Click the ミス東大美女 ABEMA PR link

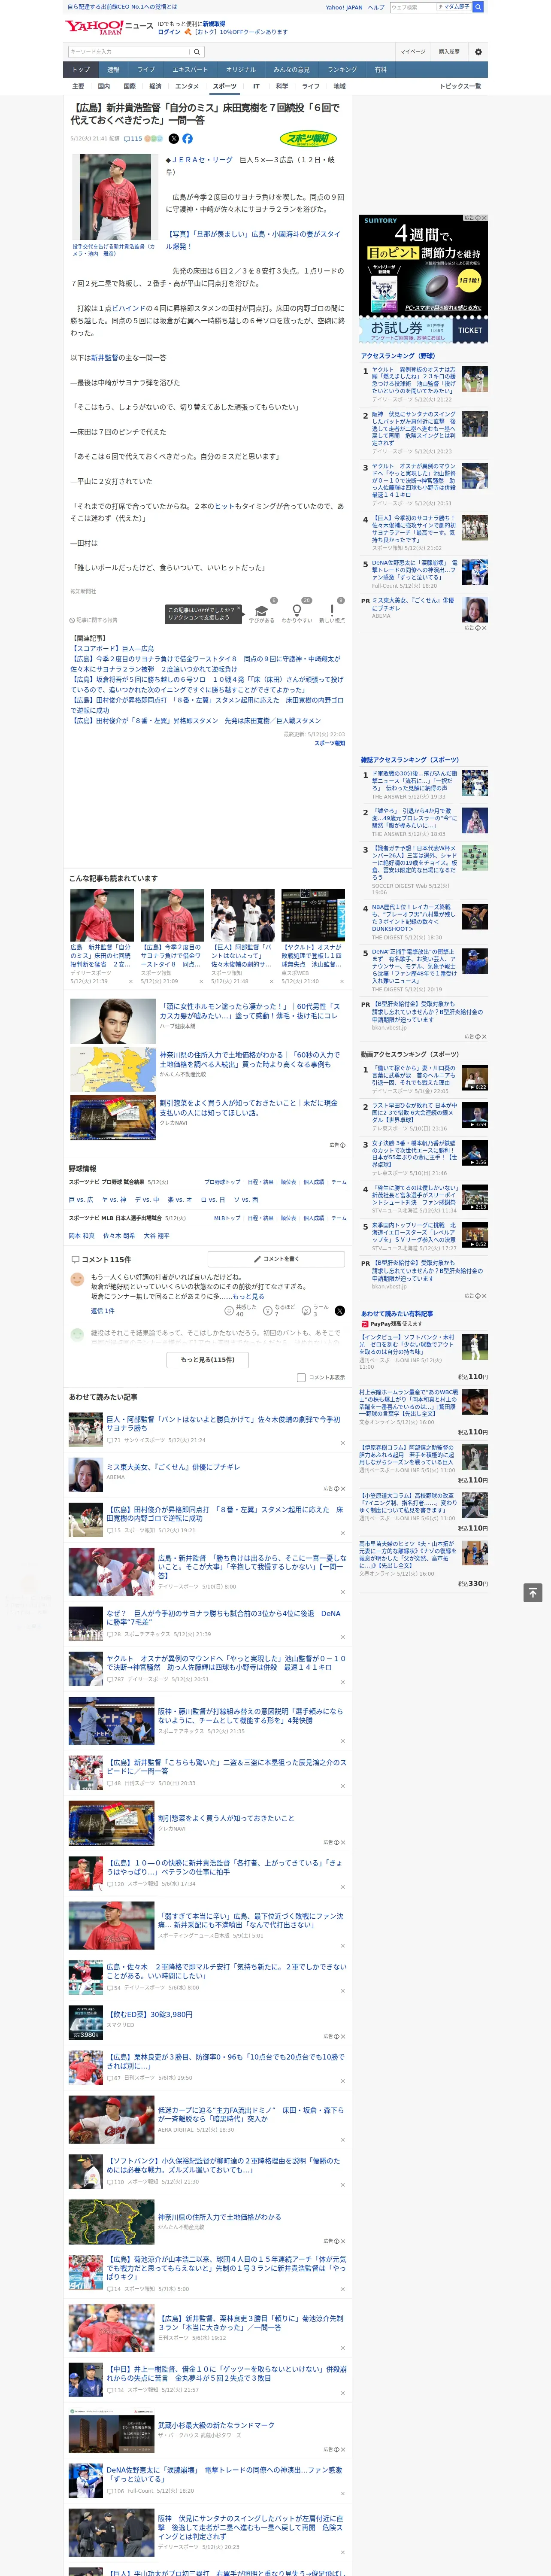coord(412,605)
